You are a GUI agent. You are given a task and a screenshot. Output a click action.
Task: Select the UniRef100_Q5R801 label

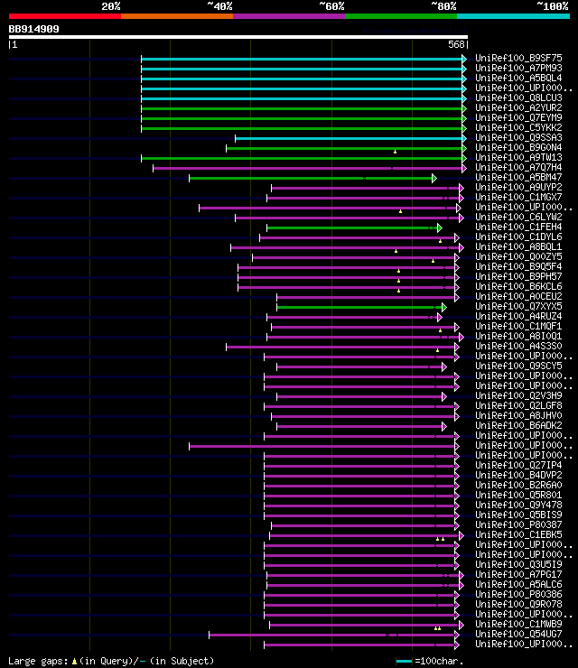(518, 496)
